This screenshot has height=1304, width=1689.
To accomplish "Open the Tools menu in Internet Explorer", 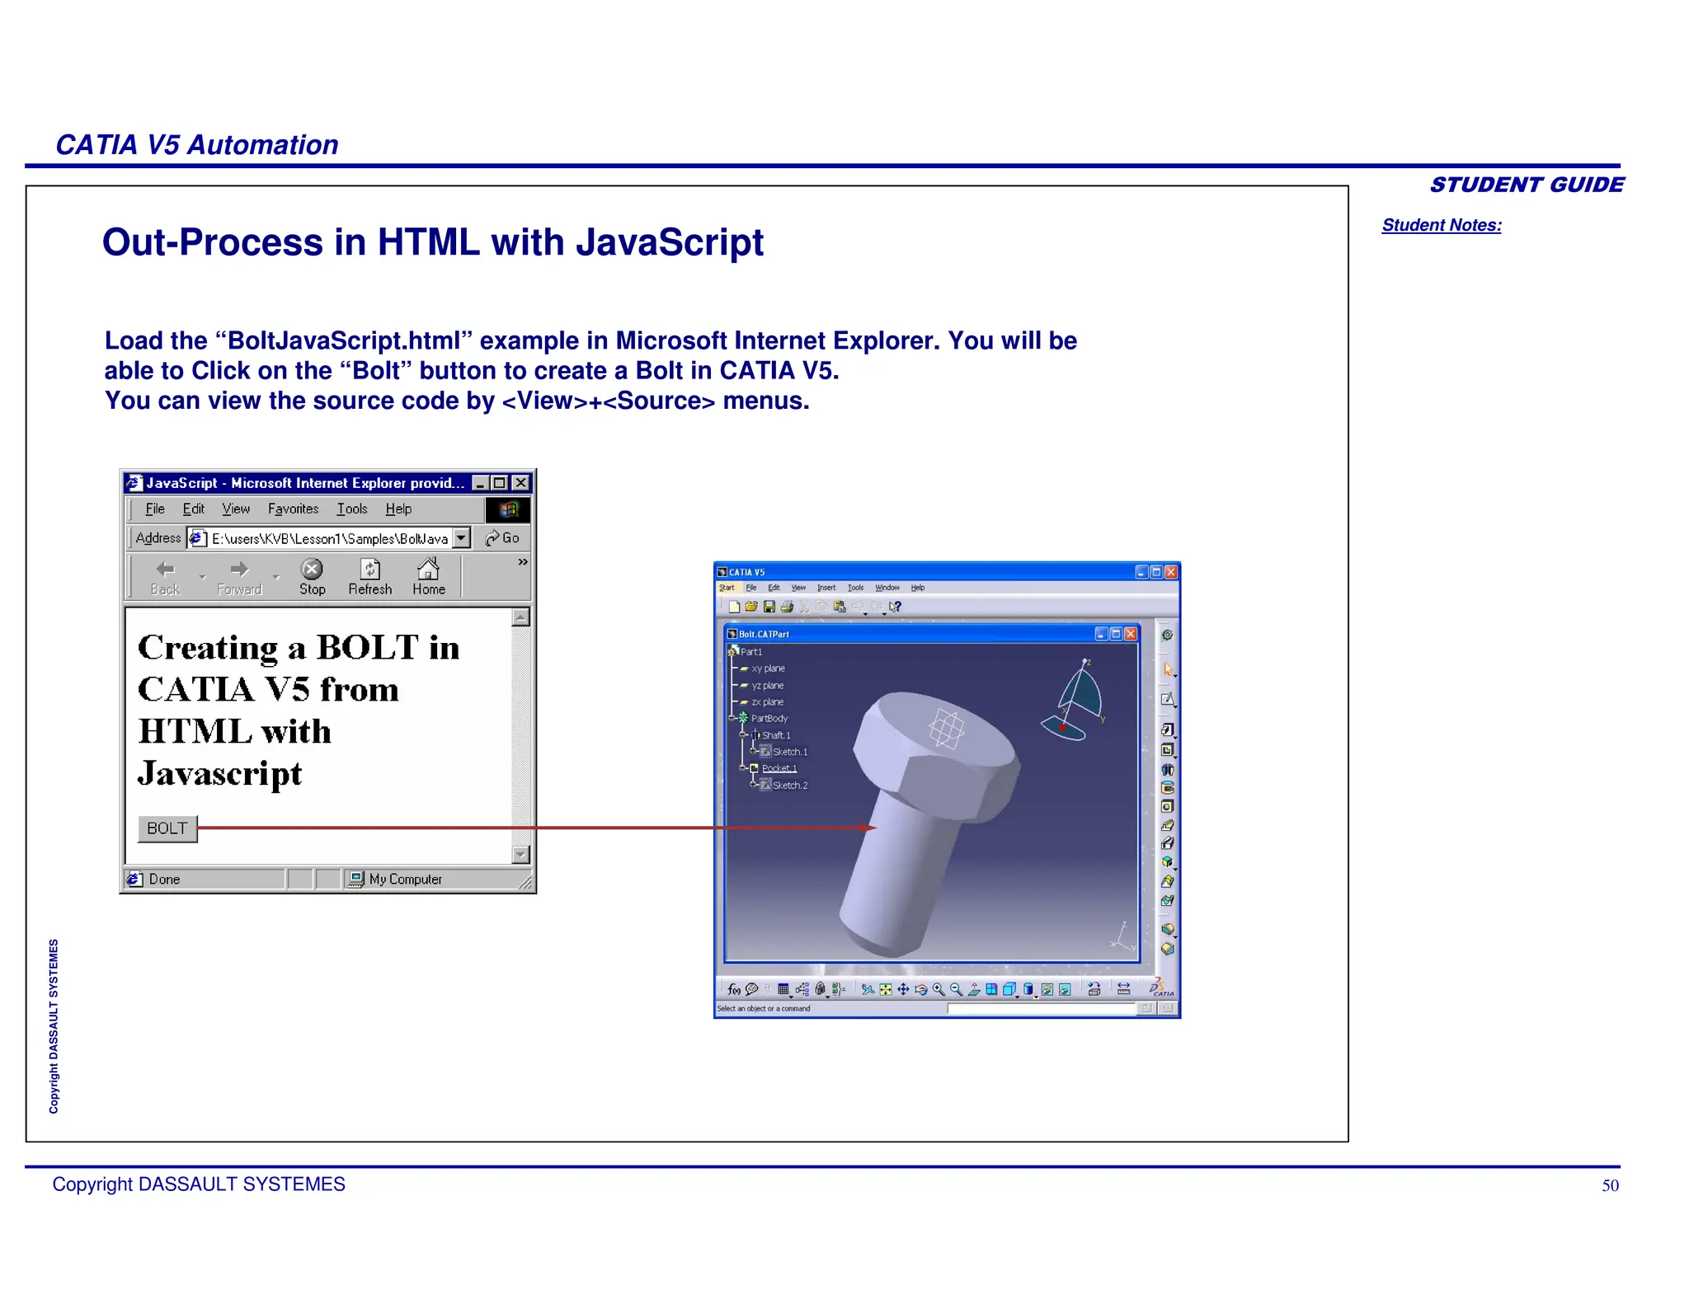I will point(352,509).
